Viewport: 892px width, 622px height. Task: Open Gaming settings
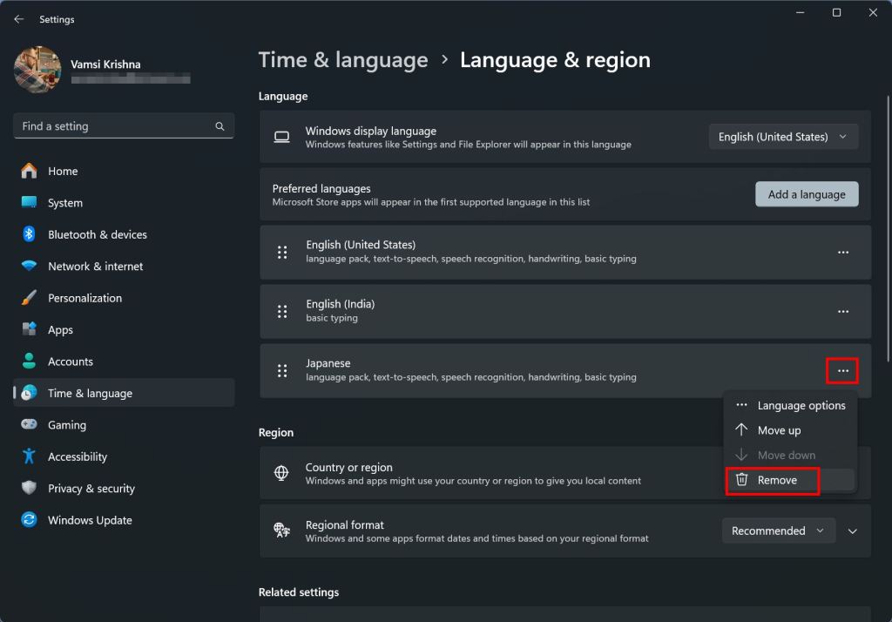[124, 424]
